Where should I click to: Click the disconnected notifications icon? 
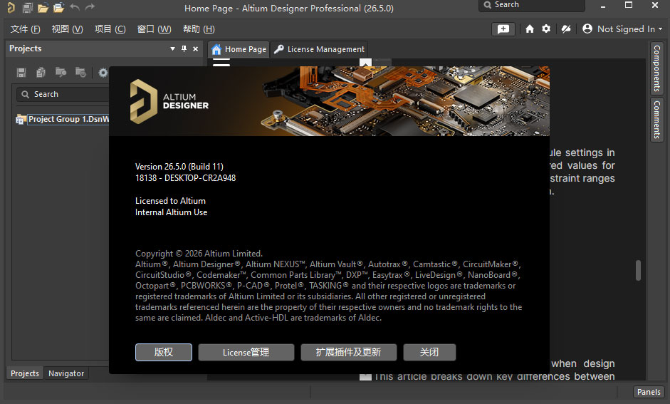tap(566, 29)
